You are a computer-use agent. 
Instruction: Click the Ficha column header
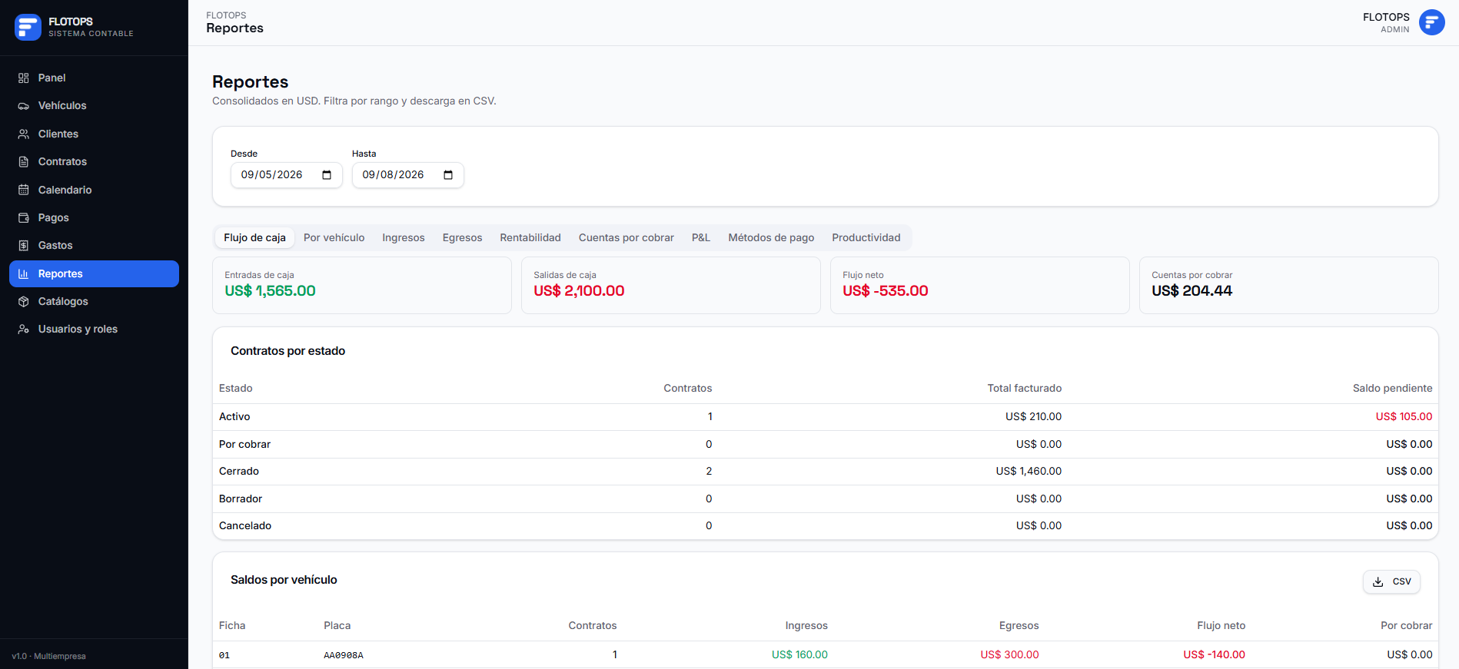(232, 626)
